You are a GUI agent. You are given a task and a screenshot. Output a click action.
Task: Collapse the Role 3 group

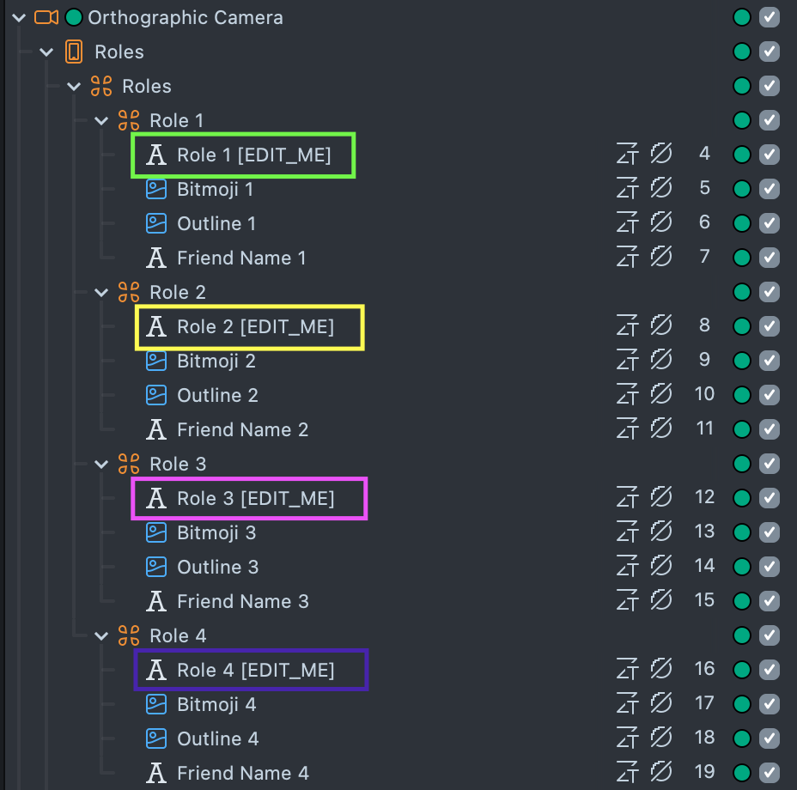[x=101, y=464]
